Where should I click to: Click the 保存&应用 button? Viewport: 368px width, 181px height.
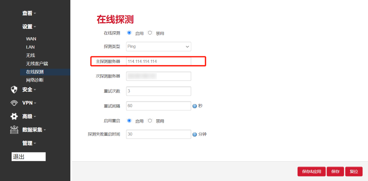311,172
